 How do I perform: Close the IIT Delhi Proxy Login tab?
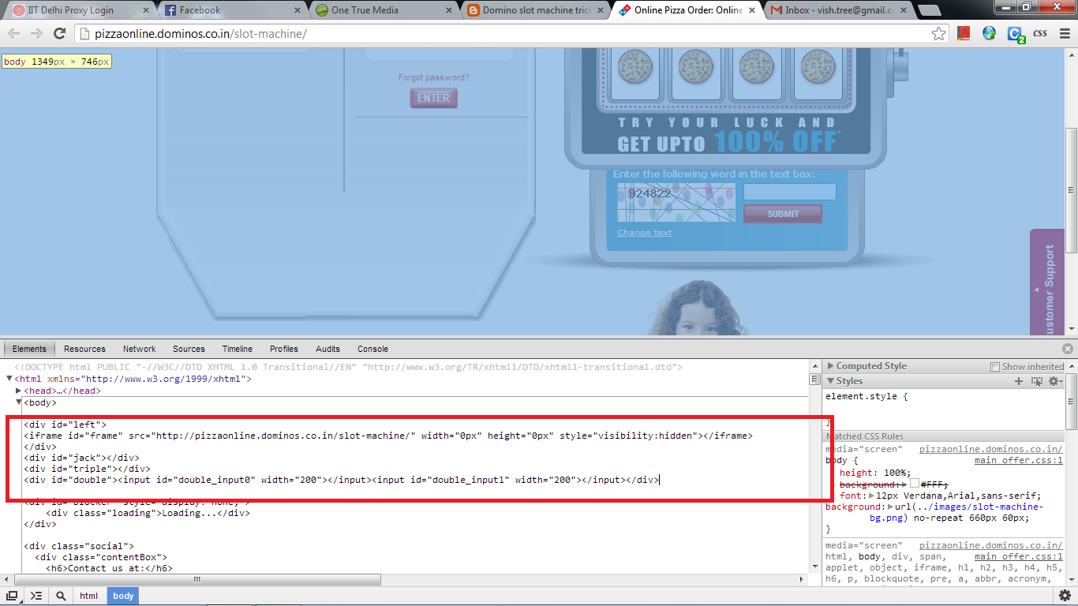coord(144,10)
